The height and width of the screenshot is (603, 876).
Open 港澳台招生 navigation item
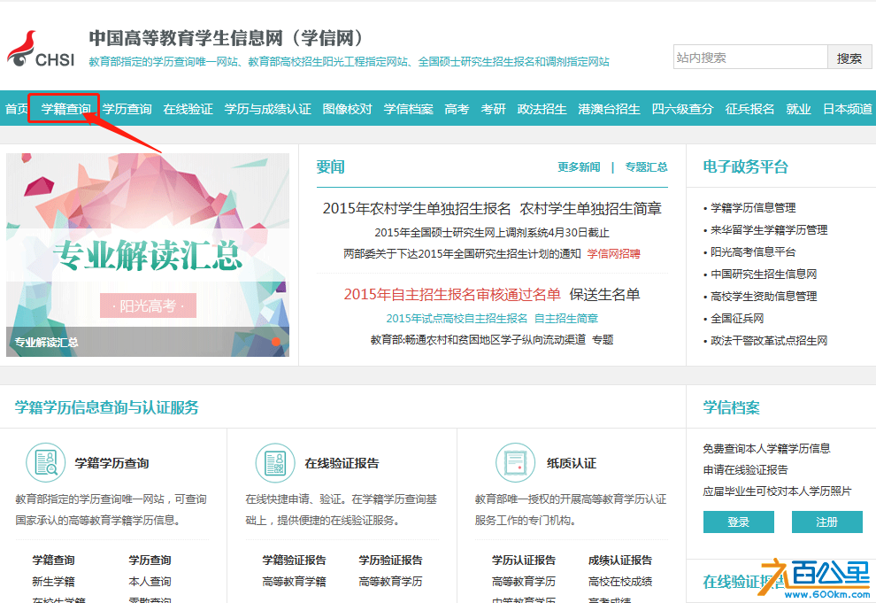609,109
